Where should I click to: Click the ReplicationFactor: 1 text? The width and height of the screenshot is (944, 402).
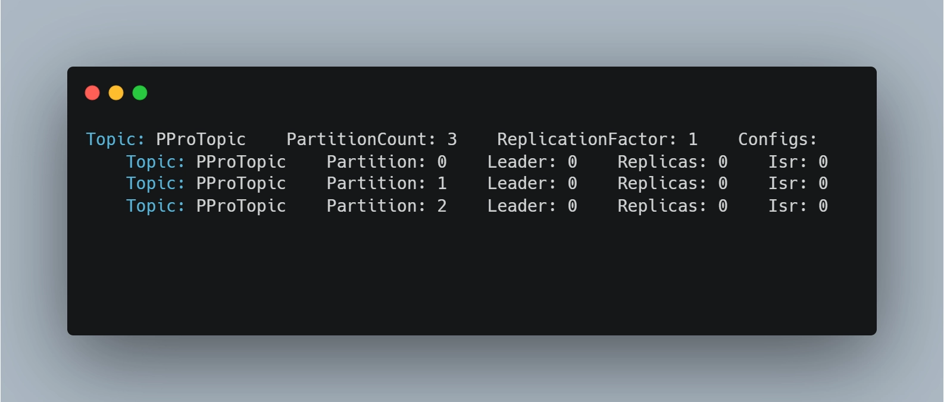597,139
